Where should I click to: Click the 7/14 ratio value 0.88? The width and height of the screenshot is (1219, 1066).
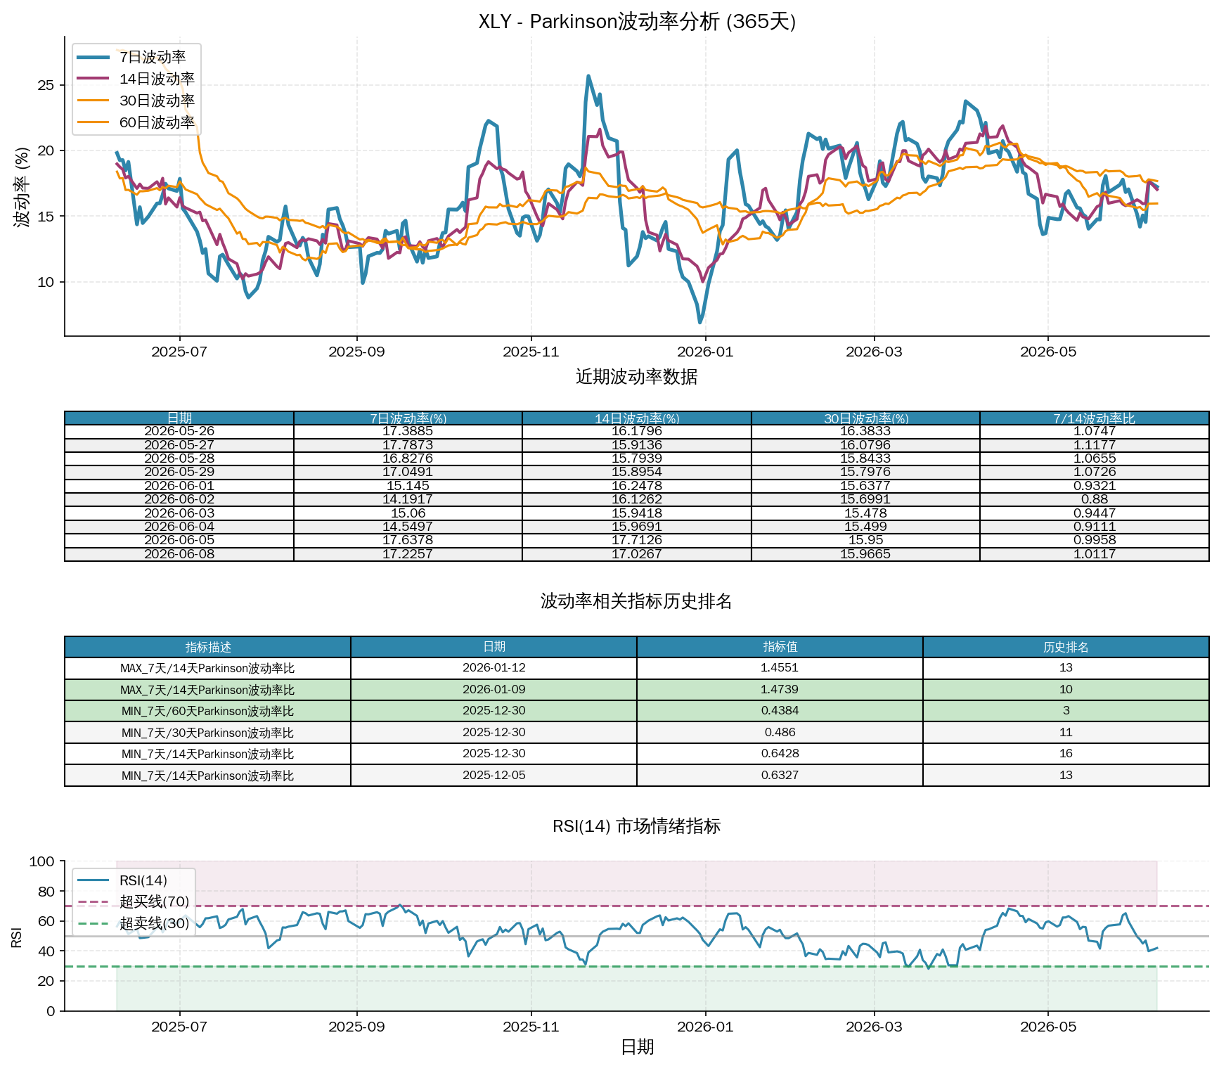point(1095,499)
